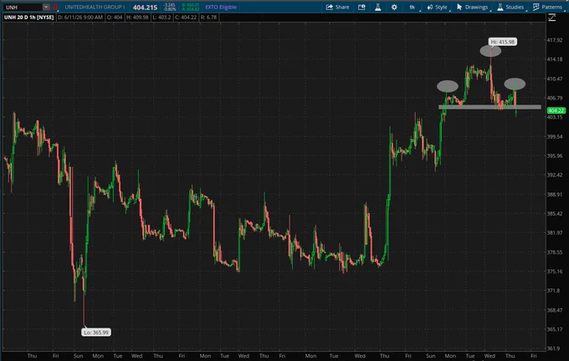Expand the UNH symbol dropdown arrow

point(46,7)
